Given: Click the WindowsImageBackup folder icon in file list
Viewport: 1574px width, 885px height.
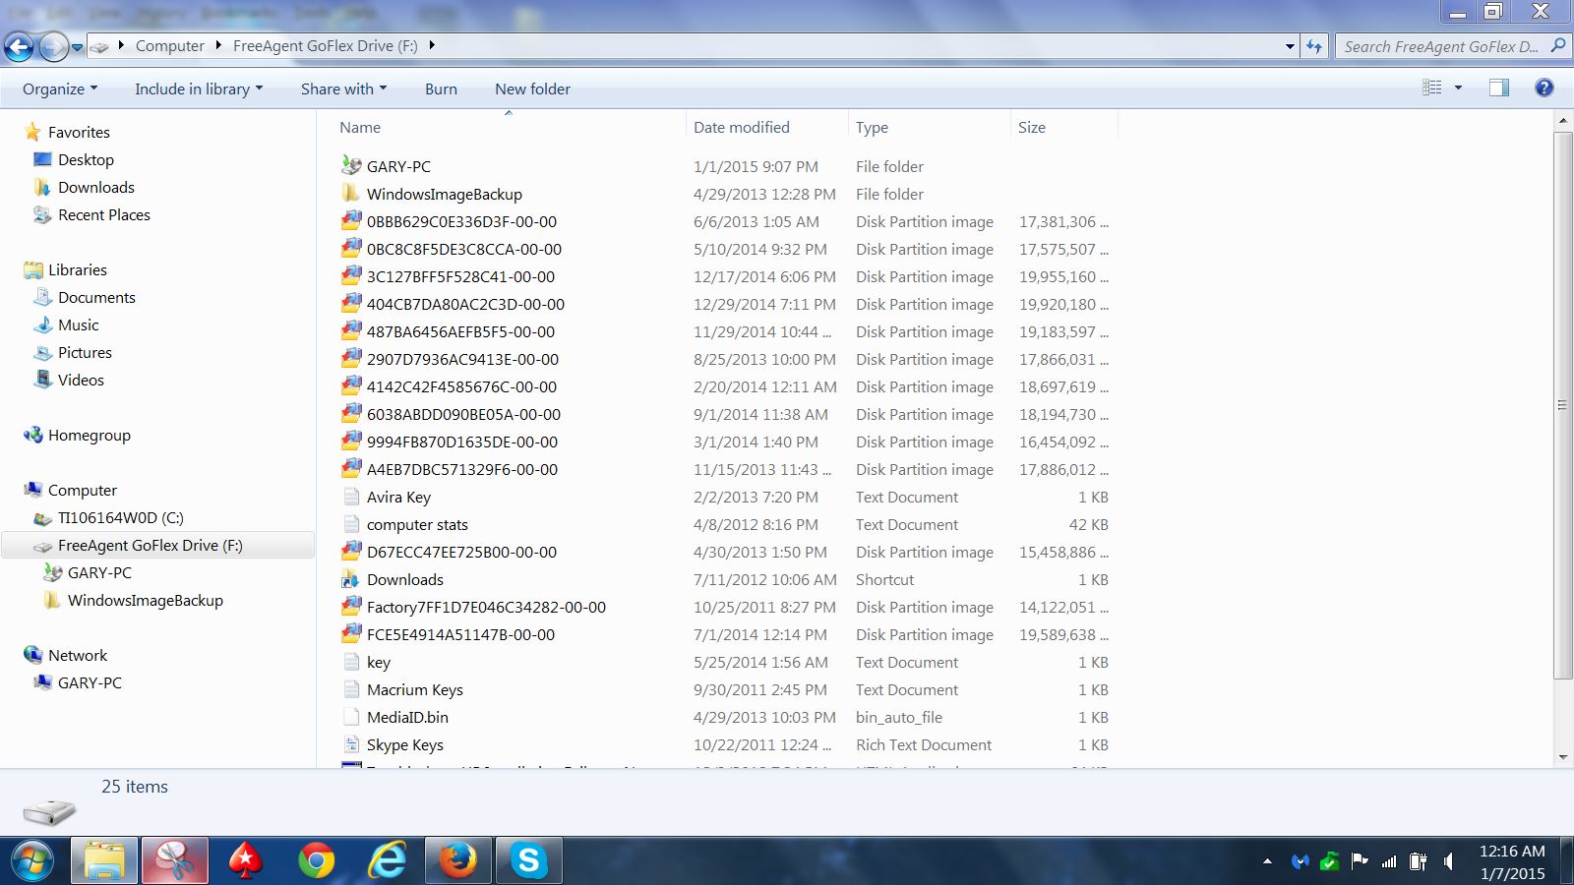Looking at the screenshot, I should pyautogui.click(x=351, y=194).
